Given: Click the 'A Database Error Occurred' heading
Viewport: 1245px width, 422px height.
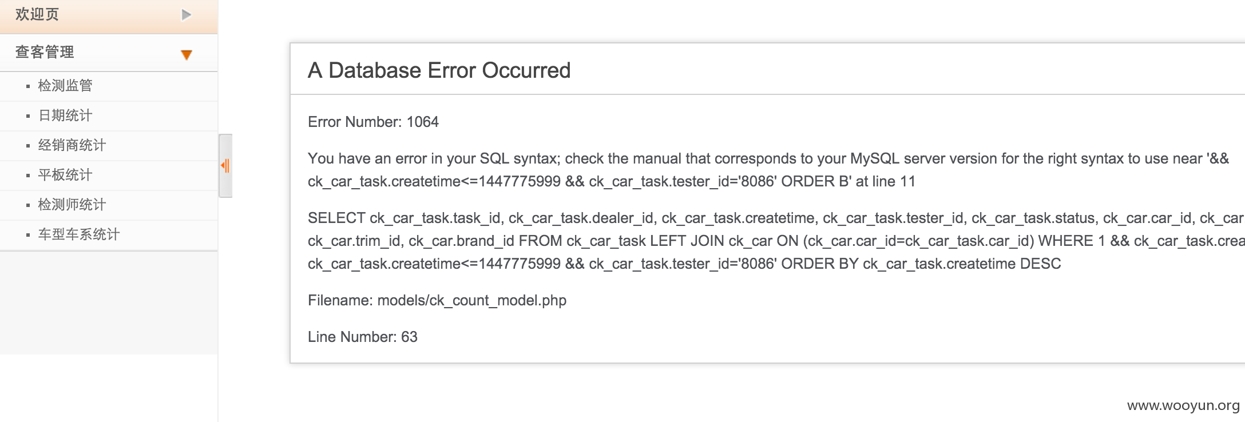Looking at the screenshot, I should (x=439, y=70).
